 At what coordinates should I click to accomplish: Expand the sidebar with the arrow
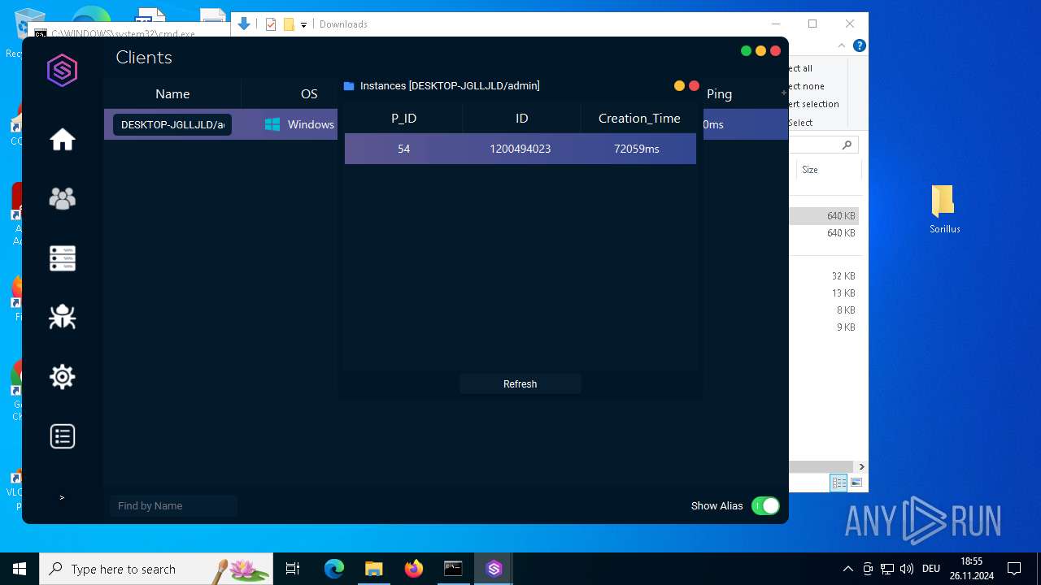pyautogui.click(x=62, y=497)
